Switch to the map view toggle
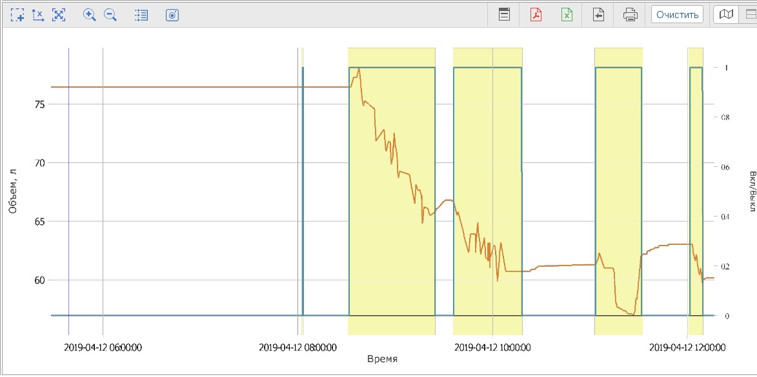The height and width of the screenshot is (377, 757). (x=727, y=14)
